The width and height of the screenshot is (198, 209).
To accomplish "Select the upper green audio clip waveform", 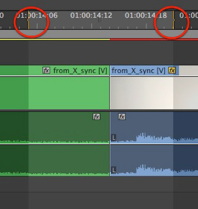I will 54,128.
